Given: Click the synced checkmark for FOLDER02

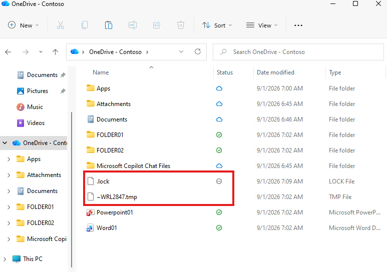Looking at the screenshot, I should tap(219, 150).
